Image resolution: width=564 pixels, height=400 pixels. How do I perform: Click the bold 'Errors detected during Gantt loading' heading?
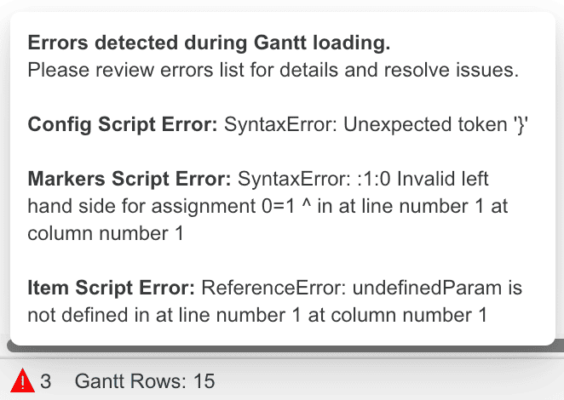click(x=209, y=43)
